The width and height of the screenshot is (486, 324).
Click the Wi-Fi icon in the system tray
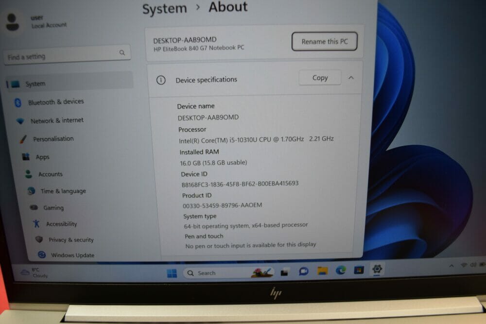pyautogui.click(x=464, y=265)
